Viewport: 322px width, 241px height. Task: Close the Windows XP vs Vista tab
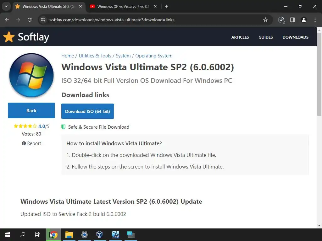pyautogui.click(x=155, y=7)
